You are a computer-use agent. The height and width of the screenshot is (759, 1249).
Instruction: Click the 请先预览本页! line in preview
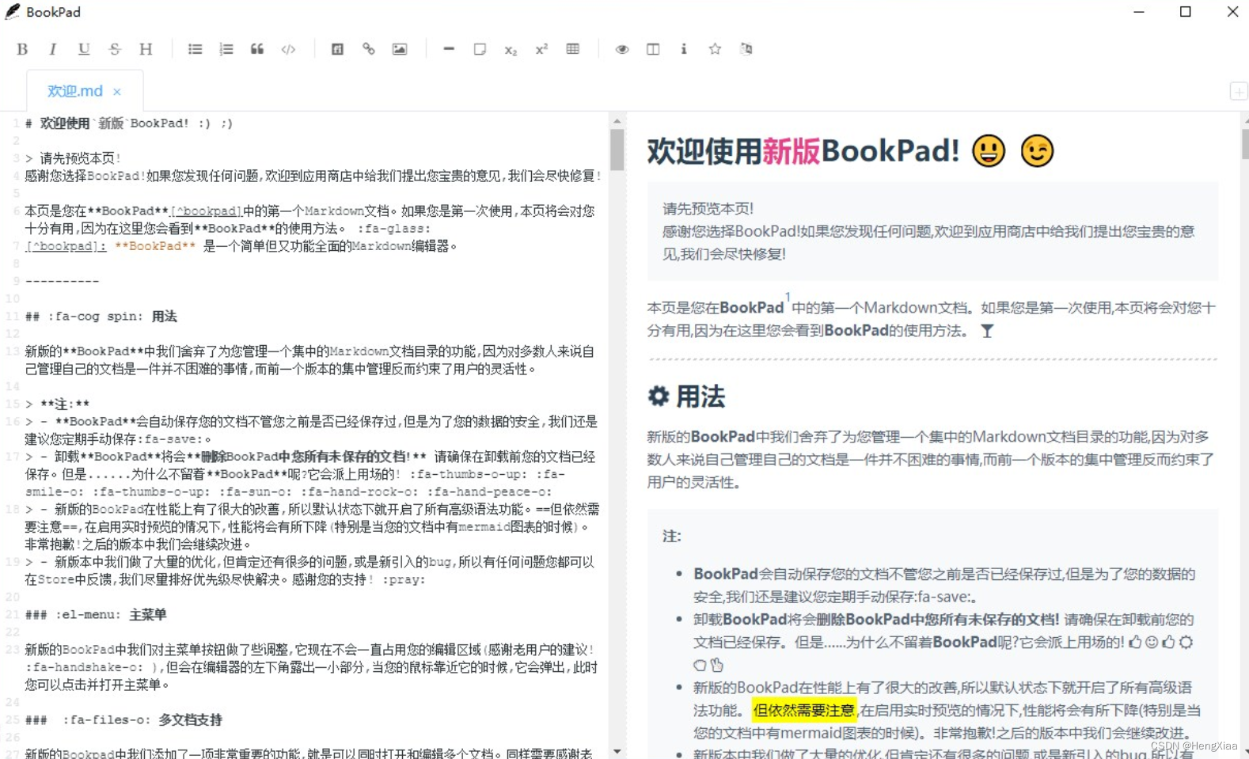pyautogui.click(x=708, y=209)
